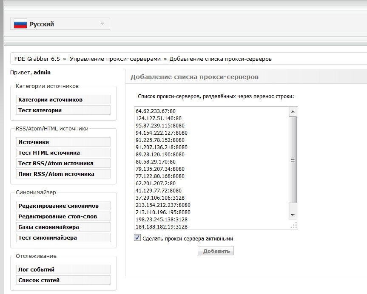
Task: Click proxy line 41.129.77.72:8080
Action: coord(159,191)
